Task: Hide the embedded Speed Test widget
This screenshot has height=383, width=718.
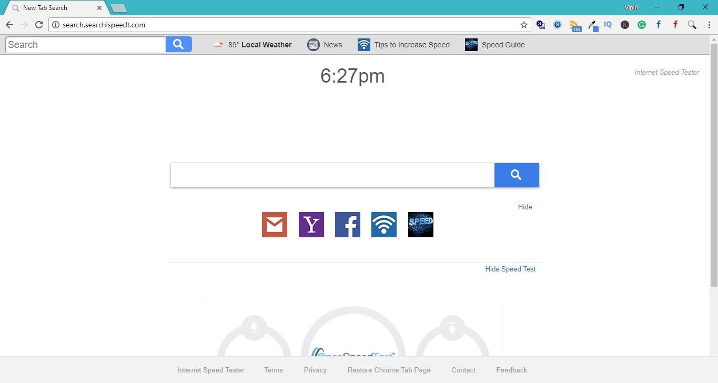Action: 510,269
